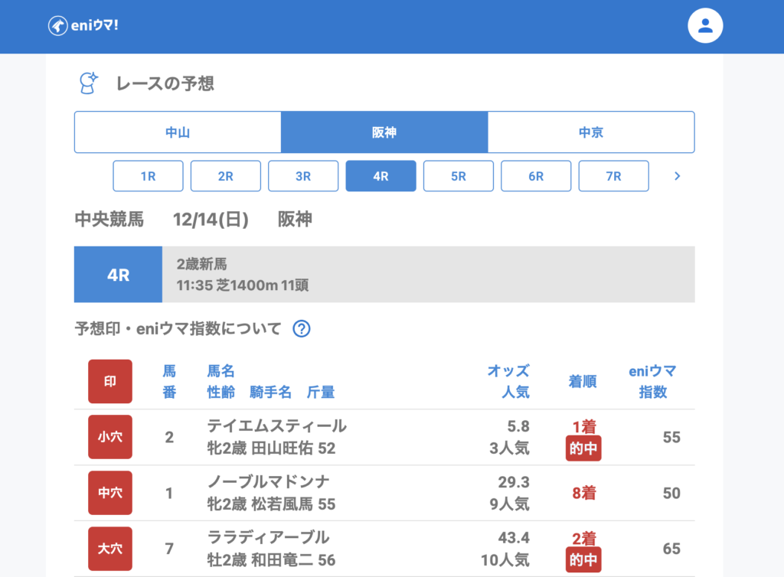Select the 阪神 racecourse tab
This screenshot has height=577, width=784.
(x=384, y=132)
